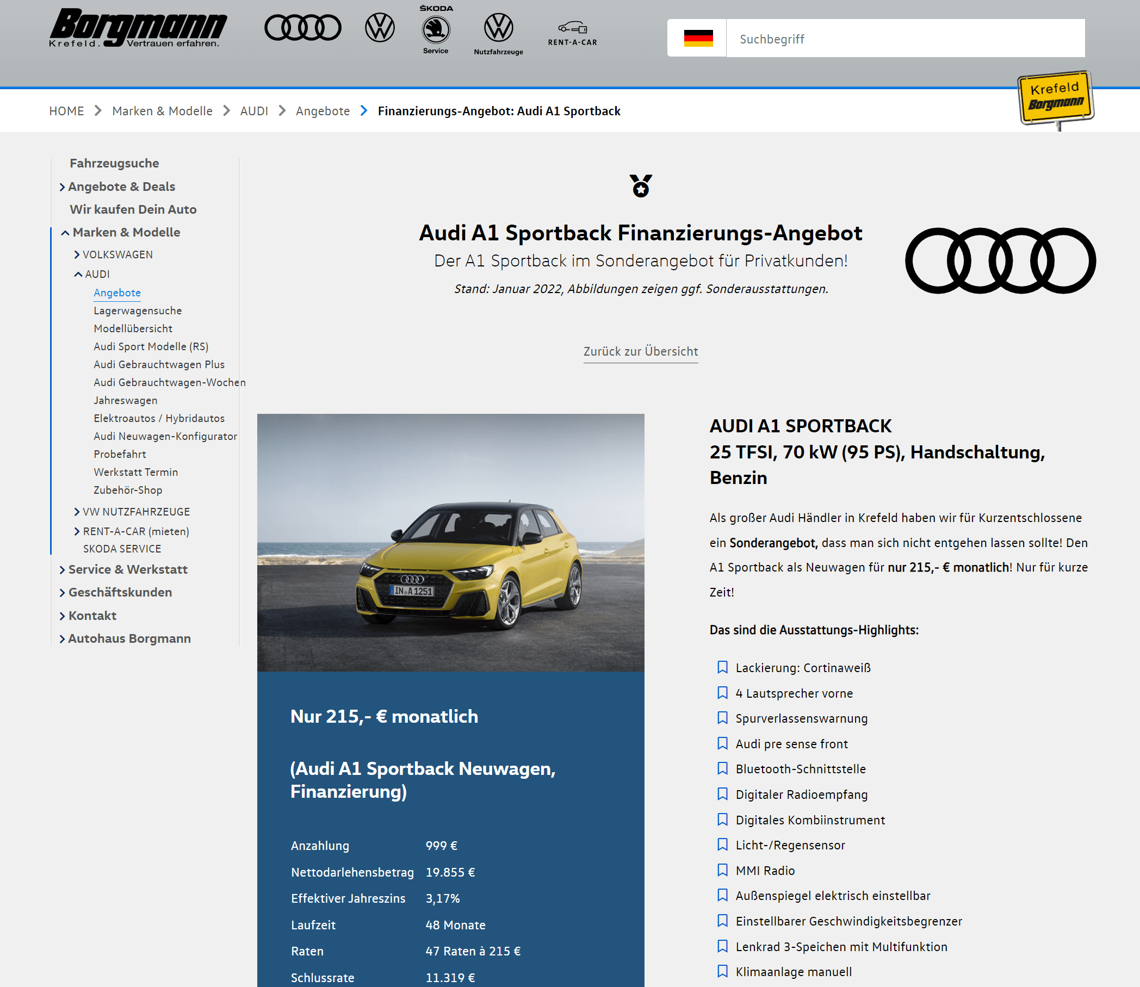Open Audi Gebrauchtwagen Plus
This screenshot has width=1140, height=987.
tap(159, 364)
